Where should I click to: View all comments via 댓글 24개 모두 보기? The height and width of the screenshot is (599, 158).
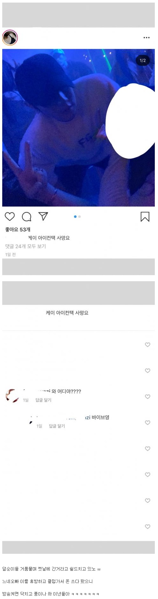[x=26, y=246]
